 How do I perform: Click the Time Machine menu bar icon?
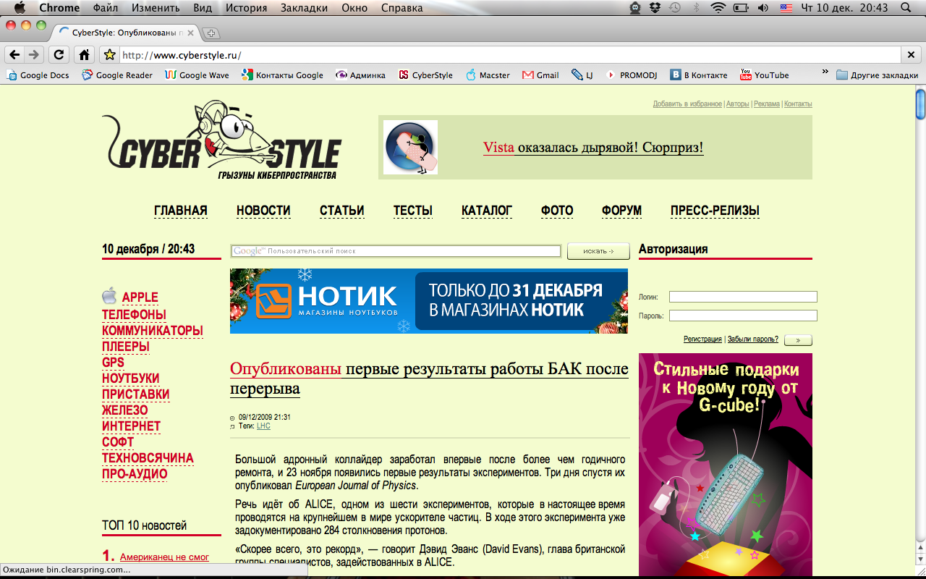click(675, 8)
